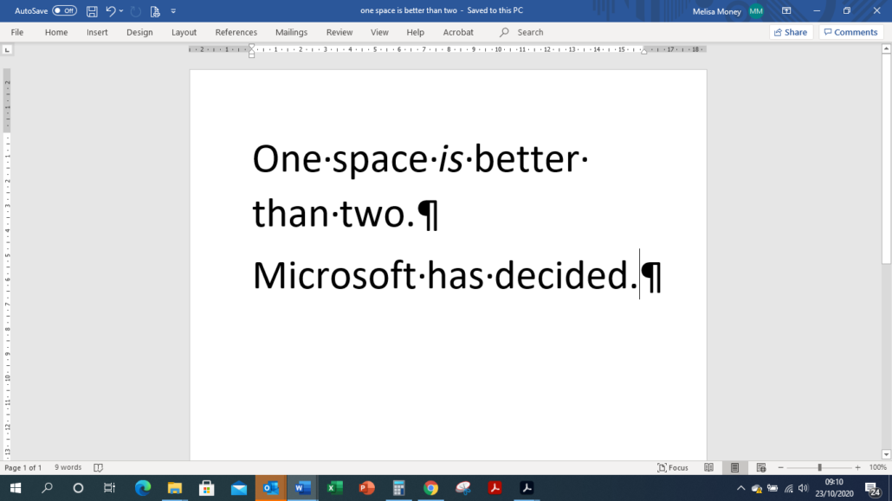Open Task View from taskbar
Image resolution: width=892 pixels, height=501 pixels.
pyautogui.click(x=109, y=488)
